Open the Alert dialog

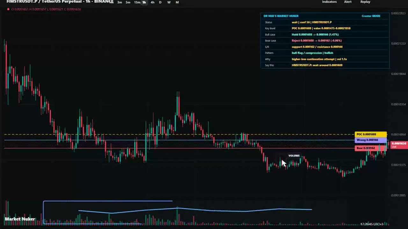click(348, 2)
